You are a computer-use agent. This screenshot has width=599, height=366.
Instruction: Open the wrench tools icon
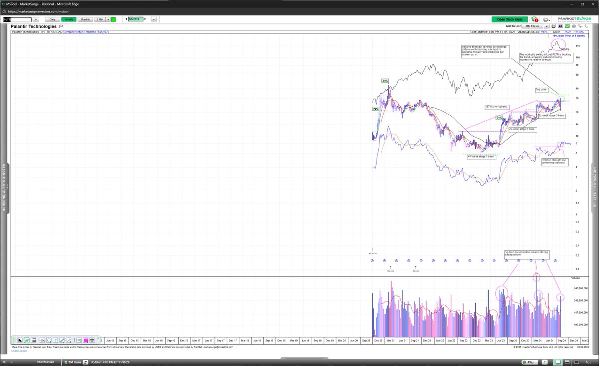(x=580, y=26)
